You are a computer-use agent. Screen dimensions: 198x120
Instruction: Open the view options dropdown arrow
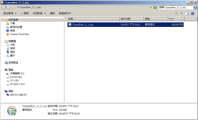coord(181,13)
